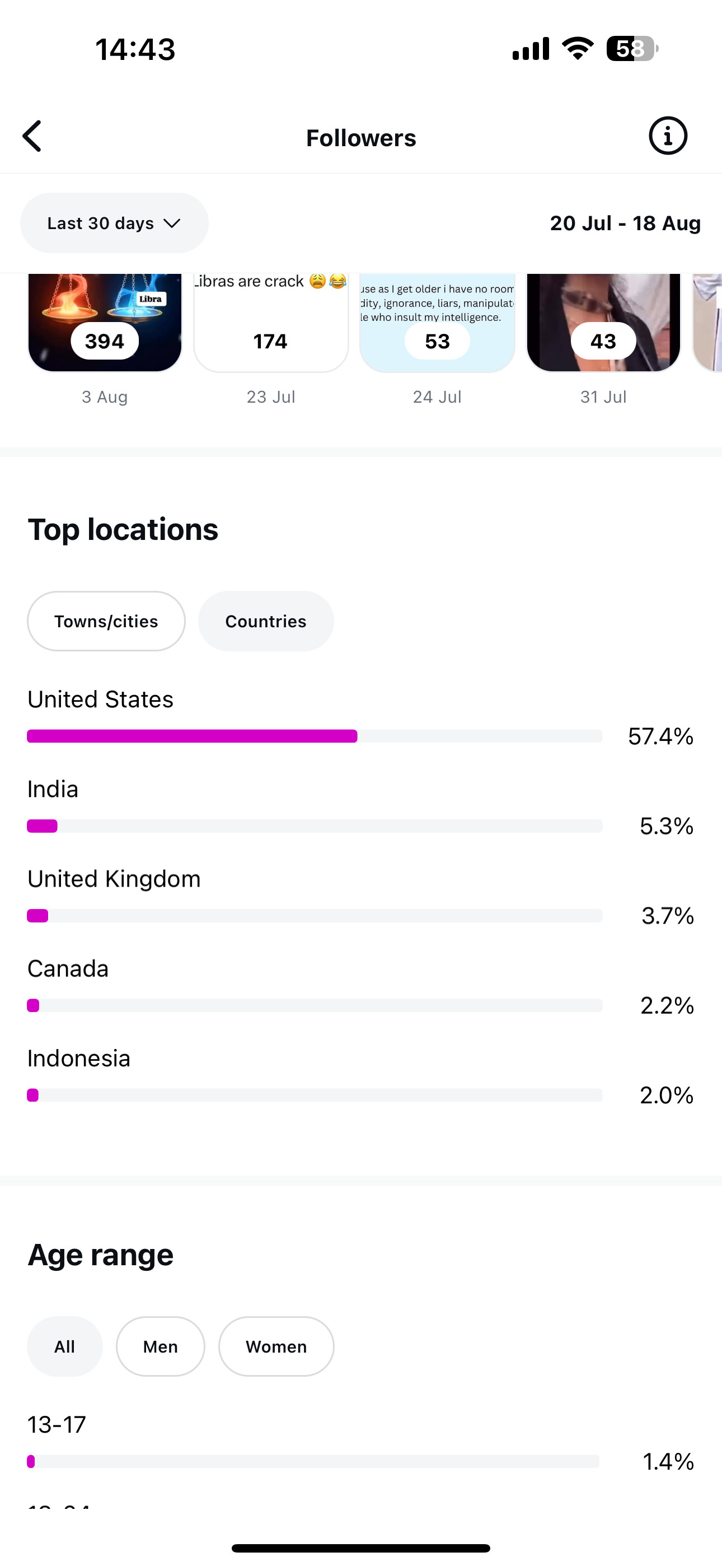Show the All age range filter
The image size is (722, 1566).
point(64,1346)
